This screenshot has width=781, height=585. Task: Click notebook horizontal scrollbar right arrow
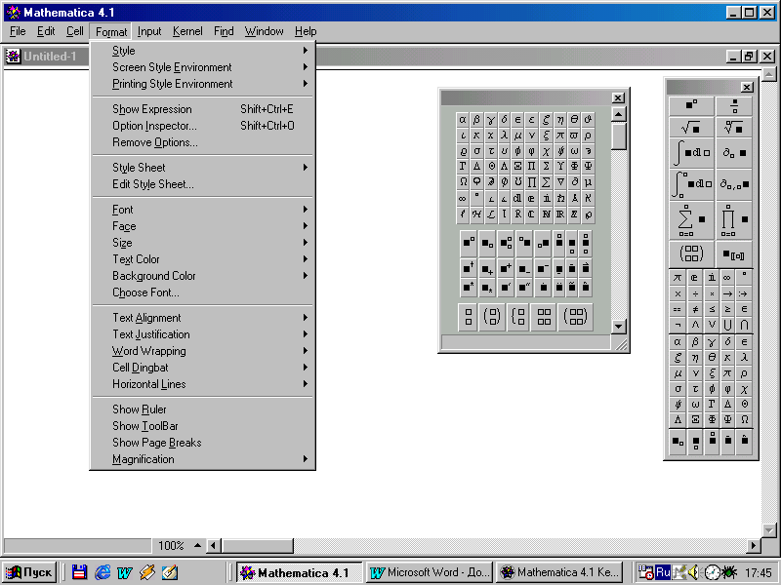[753, 546]
